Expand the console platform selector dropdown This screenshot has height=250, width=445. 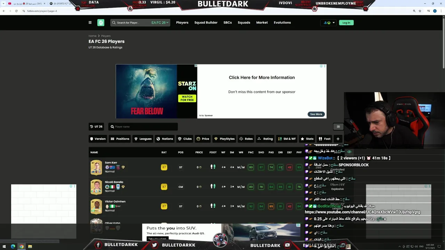329,23
